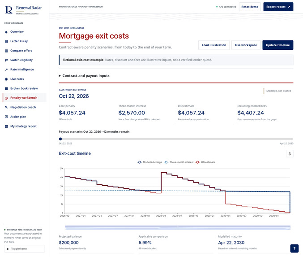The height and width of the screenshot is (257, 303).
Task: Download the exit-cost timeline chart
Action: click(x=290, y=153)
